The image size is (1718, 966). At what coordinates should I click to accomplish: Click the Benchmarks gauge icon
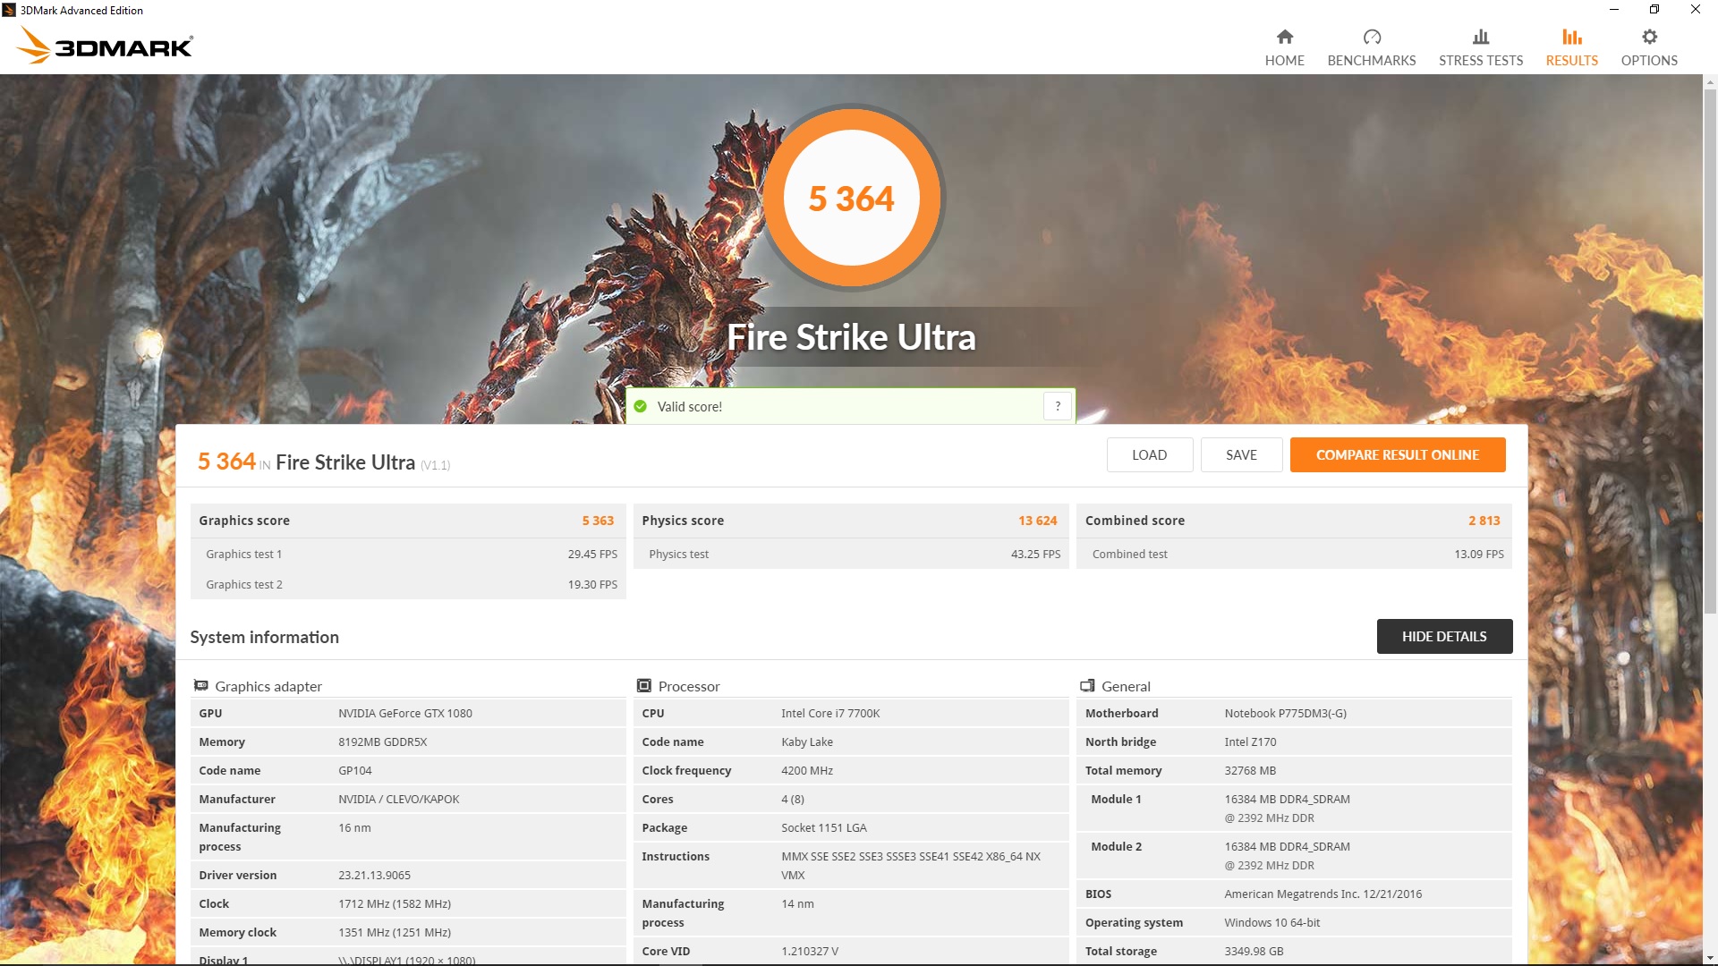pos(1372,37)
